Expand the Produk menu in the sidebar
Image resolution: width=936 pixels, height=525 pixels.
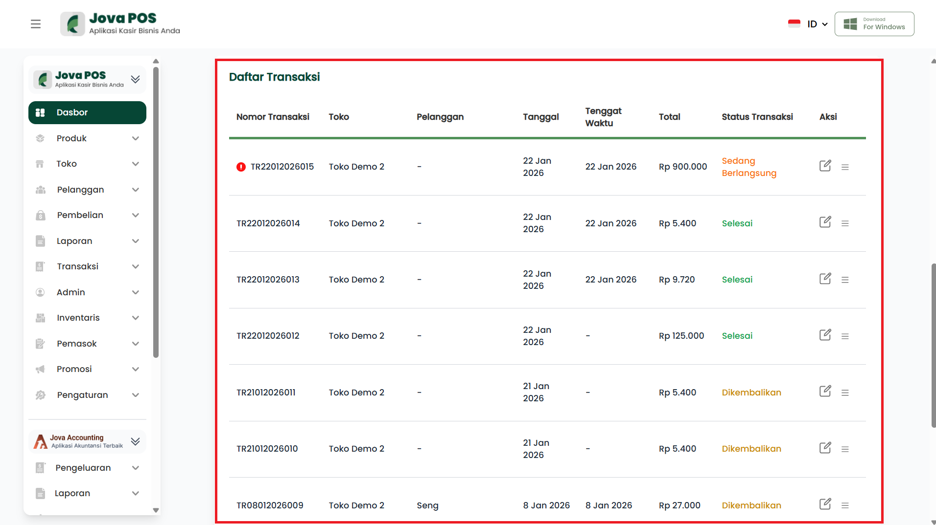click(87, 138)
